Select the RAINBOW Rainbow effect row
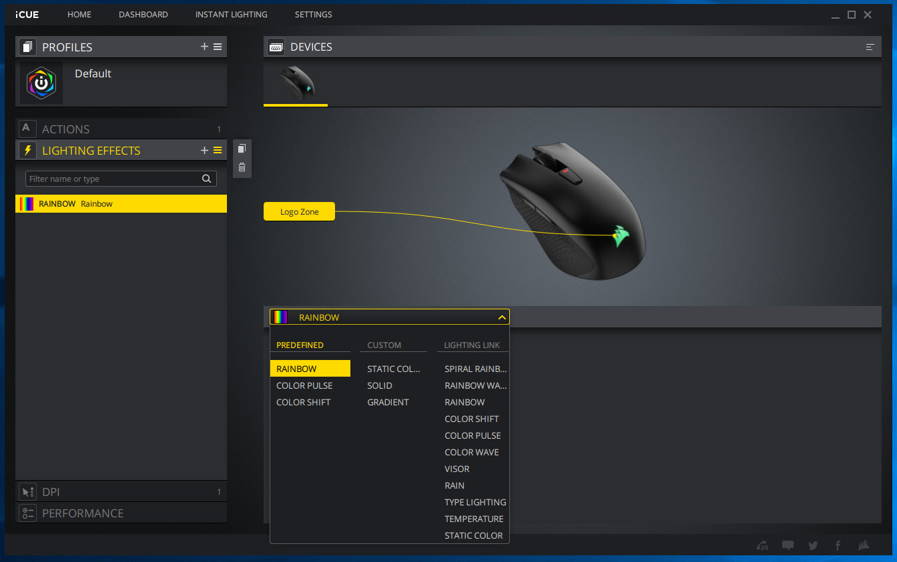 [x=121, y=204]
